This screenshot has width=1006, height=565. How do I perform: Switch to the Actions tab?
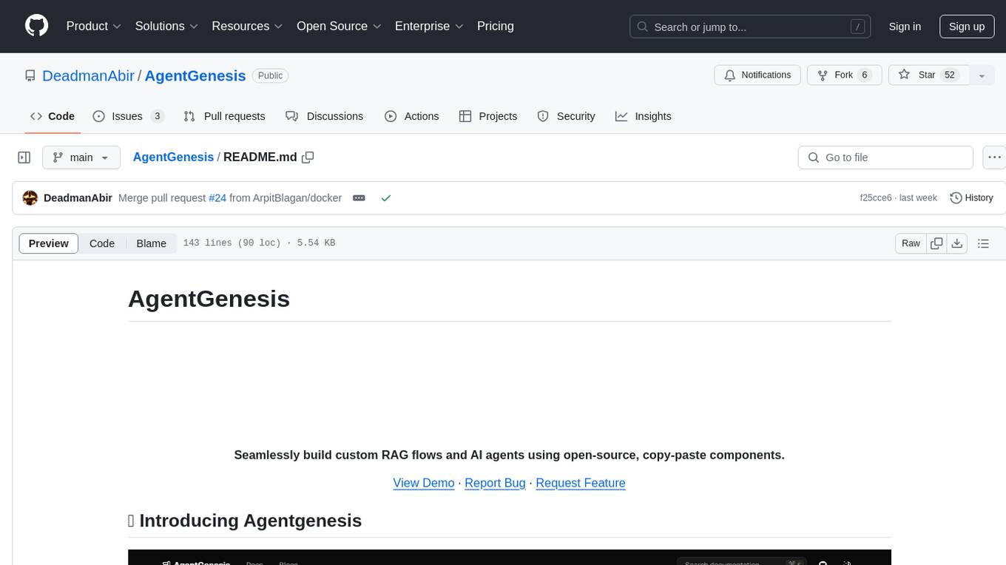(412, 116)
